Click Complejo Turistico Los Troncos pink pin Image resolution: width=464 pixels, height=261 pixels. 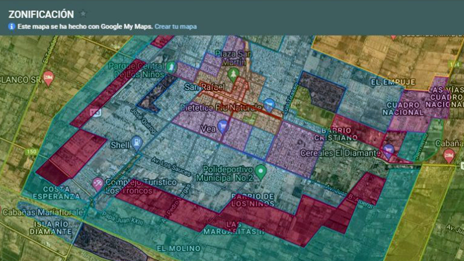click(97, 184)
